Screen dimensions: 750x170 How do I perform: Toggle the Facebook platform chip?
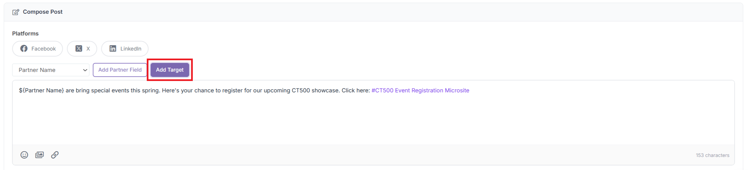[38, 49]
